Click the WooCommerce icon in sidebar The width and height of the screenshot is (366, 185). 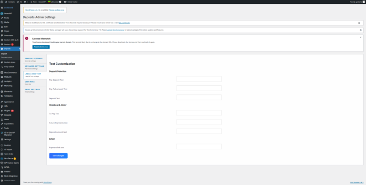coord(2,72)
